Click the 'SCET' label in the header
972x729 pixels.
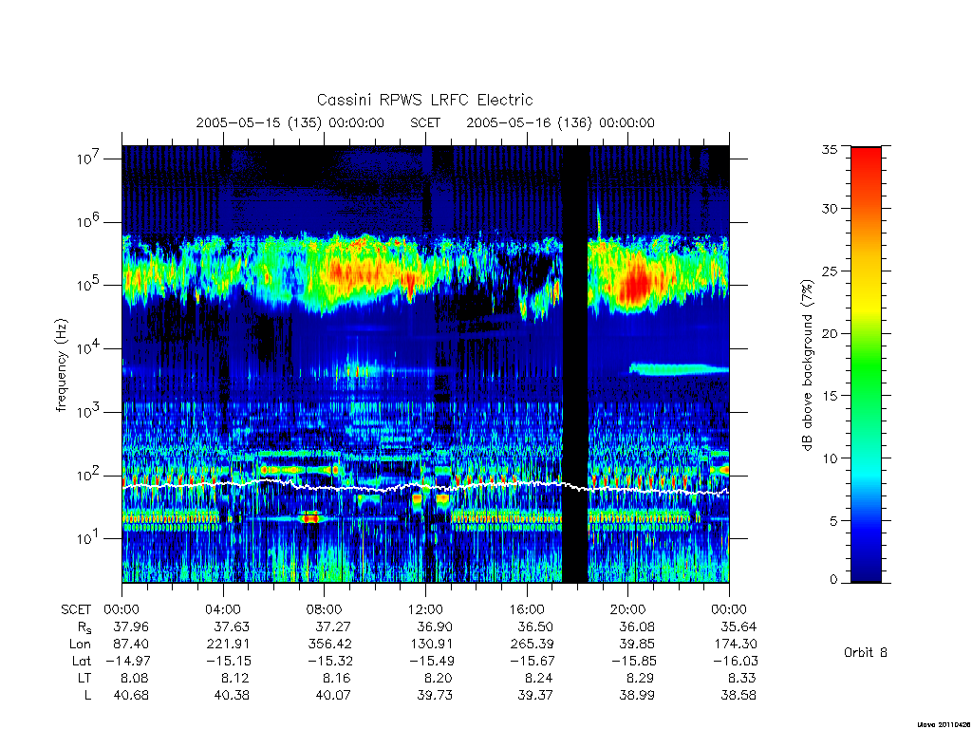click(x=425, y=122)
